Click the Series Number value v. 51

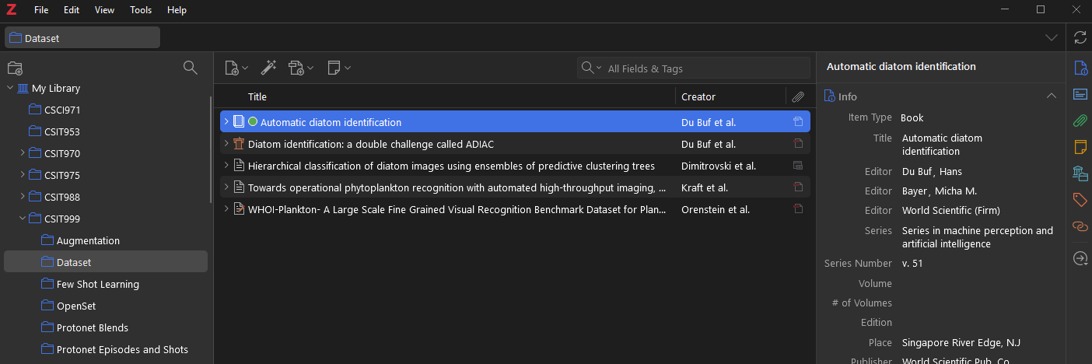pyautogui.click(x=912, y=264)
